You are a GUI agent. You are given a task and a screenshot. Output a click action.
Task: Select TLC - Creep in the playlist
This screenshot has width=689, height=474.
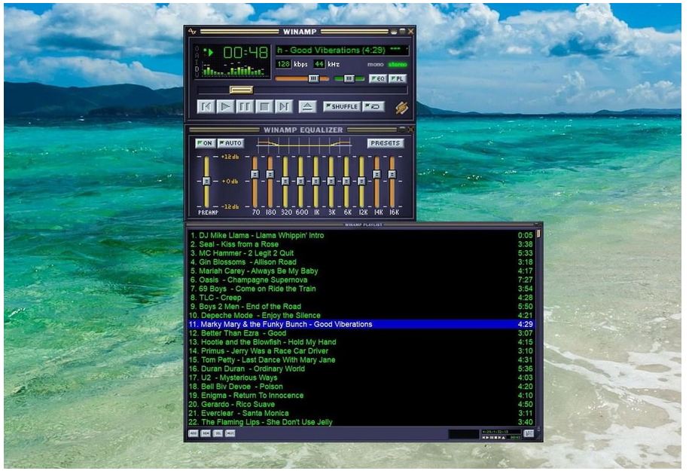361,298
